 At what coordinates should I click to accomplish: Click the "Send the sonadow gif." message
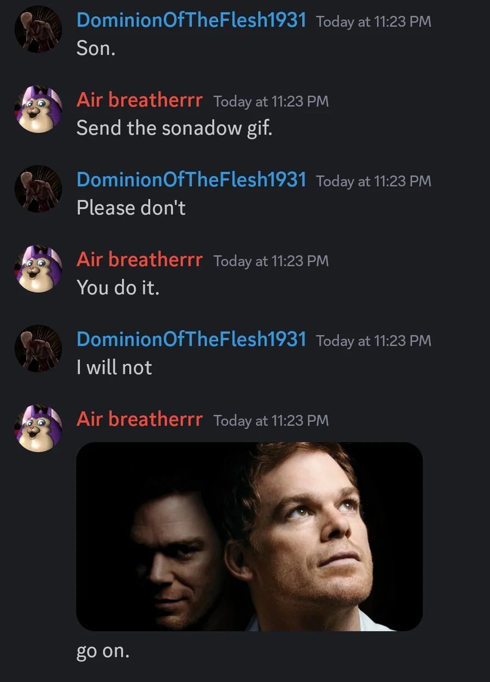coord(174,128)
